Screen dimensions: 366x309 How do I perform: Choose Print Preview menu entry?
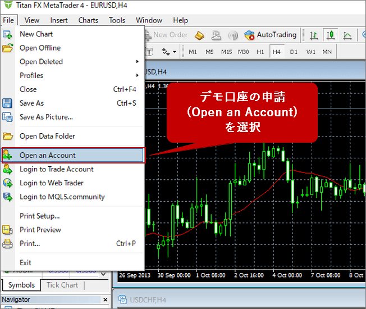point(72,230)
